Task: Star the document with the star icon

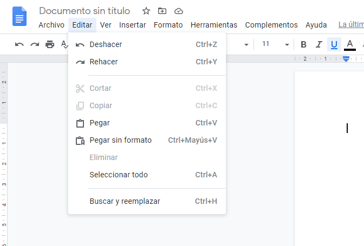Action: click(x=146, y=11)
